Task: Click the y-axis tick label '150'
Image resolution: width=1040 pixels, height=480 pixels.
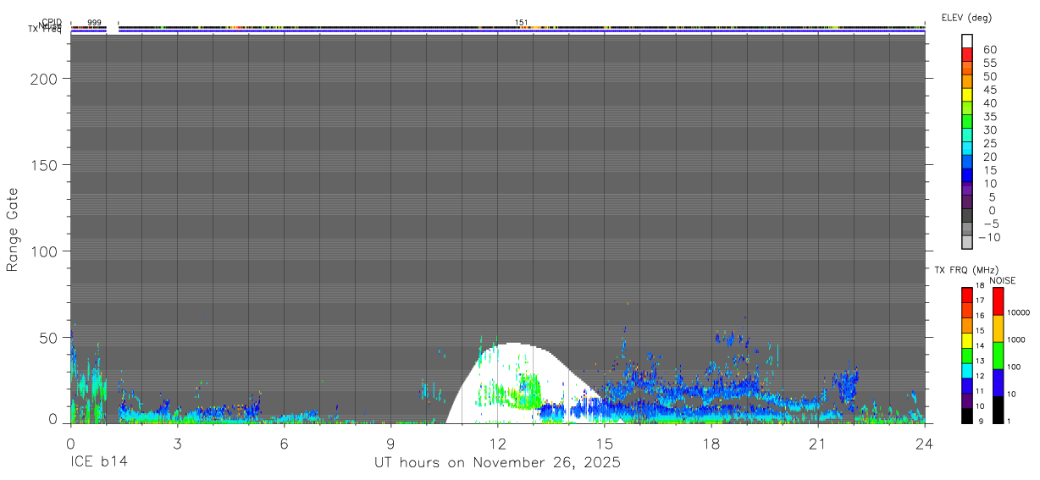Action: coord(45,165)
